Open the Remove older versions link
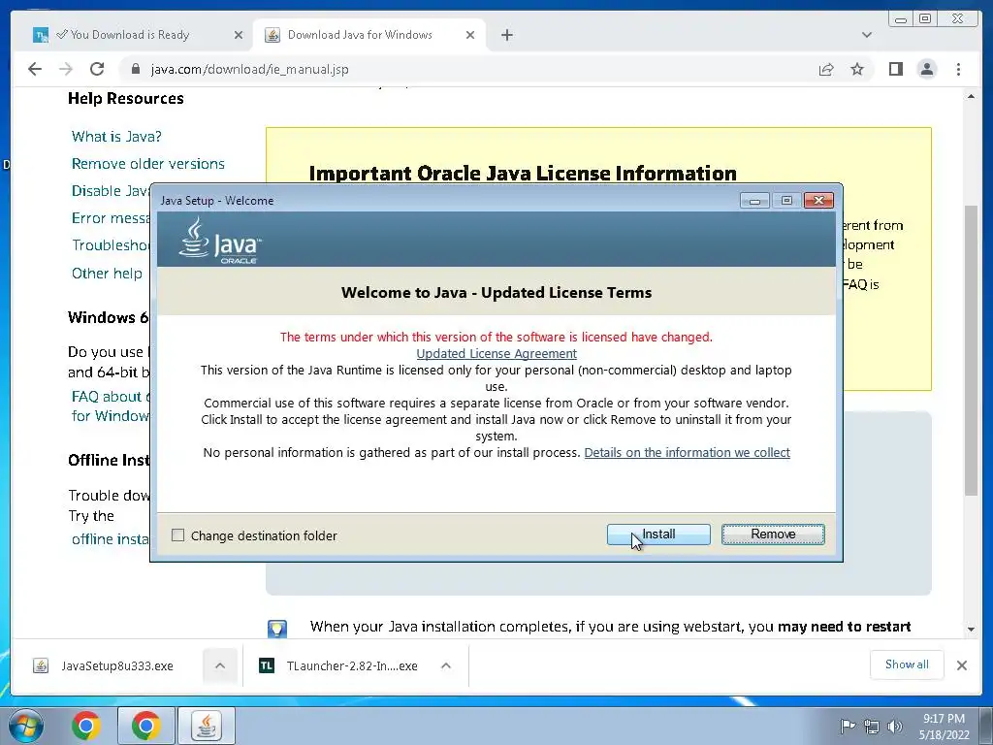Viewport: 993px width, 745px height. coord(148,163)
